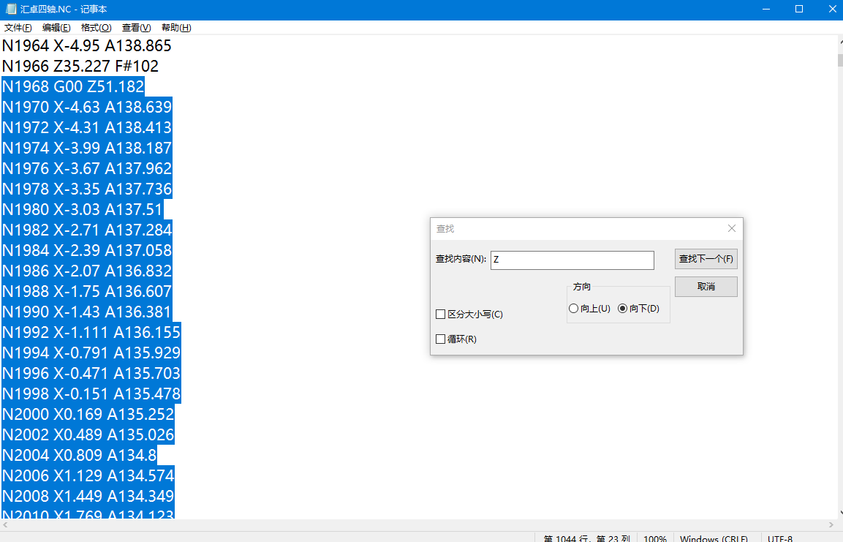Screen dimensions: 843x542
Task: Click the vertical scrollbar thumb
Action: point(840,60)
